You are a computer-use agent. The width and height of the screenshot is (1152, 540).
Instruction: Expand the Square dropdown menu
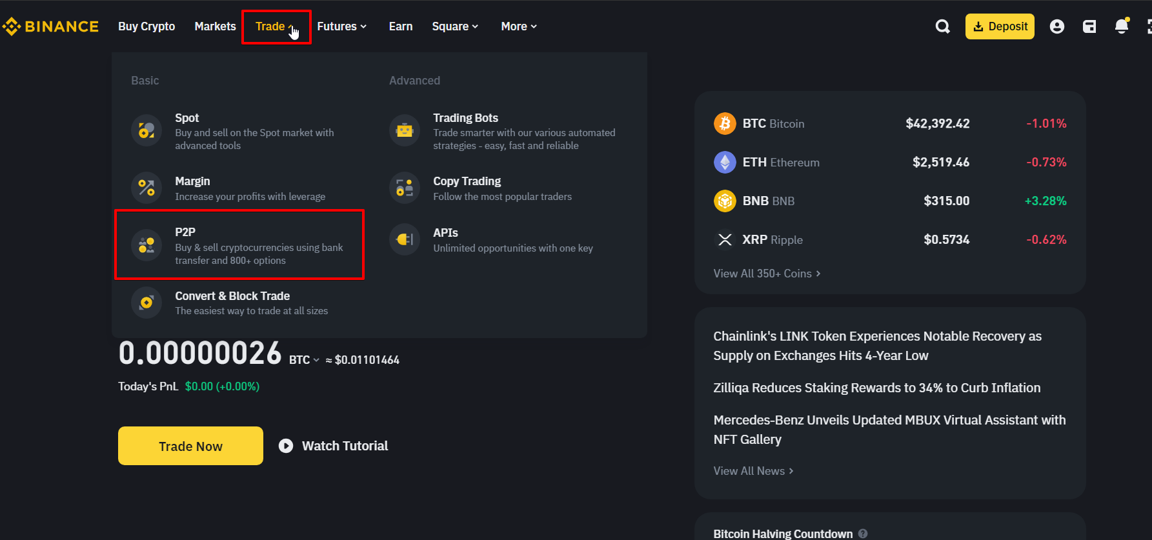[x=455, y=26]
